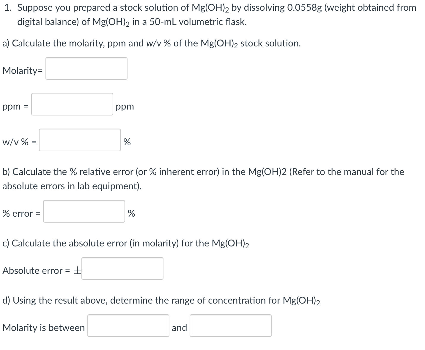Click the part a) instruction text

151,43
